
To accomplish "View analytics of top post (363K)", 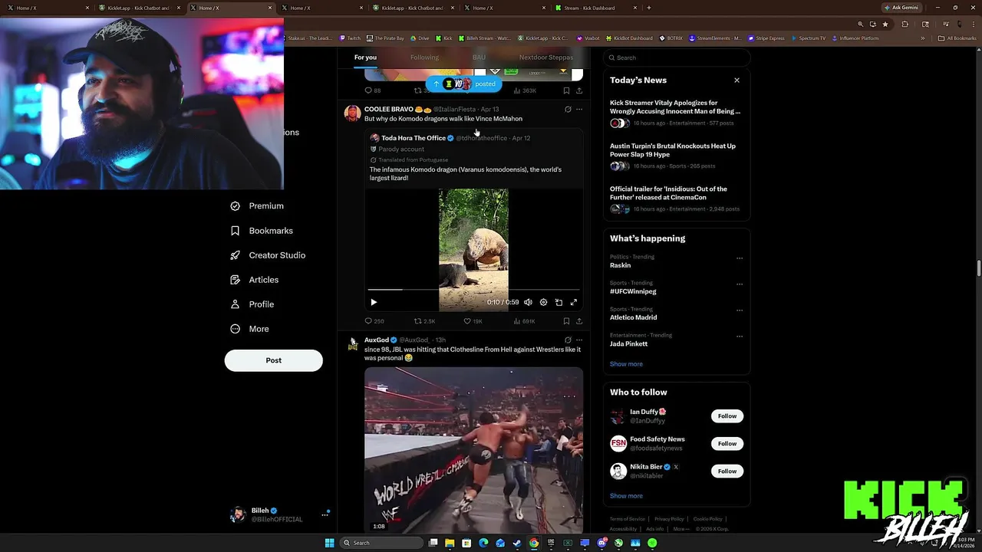I will pyautogui.click(x=525, y=90).
